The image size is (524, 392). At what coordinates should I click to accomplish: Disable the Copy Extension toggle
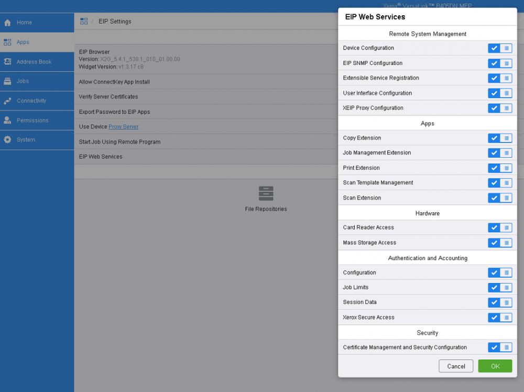click(x=499, y=138)
